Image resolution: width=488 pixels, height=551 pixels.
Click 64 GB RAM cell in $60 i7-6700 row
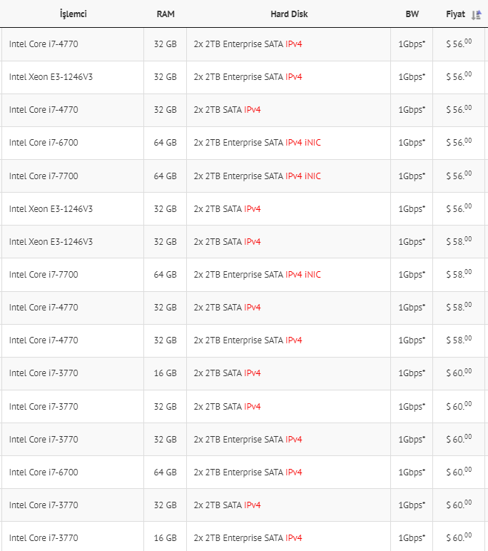point(165,472)
